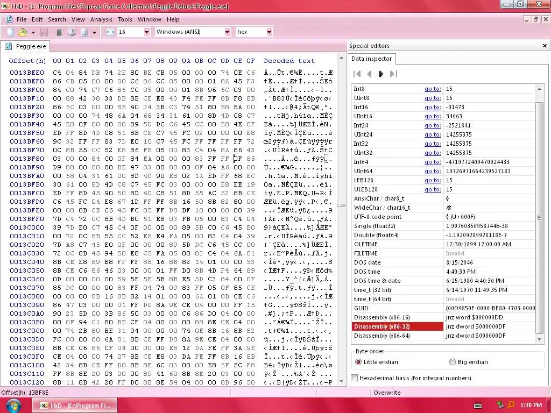Viewport: 551px width, 413px height.
Task: Select the Big endian radio button
Action: (452, 362)
